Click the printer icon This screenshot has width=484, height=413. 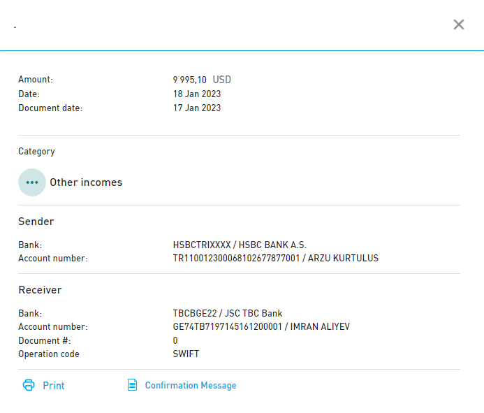(x=29, y=385)
